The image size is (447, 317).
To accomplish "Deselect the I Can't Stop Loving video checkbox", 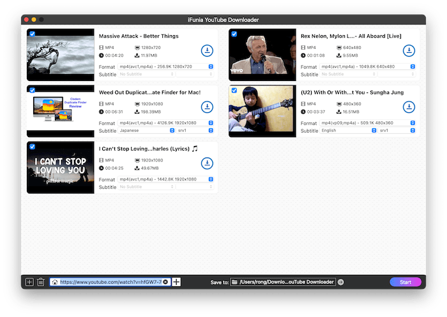I will click(x=32, y=147).
